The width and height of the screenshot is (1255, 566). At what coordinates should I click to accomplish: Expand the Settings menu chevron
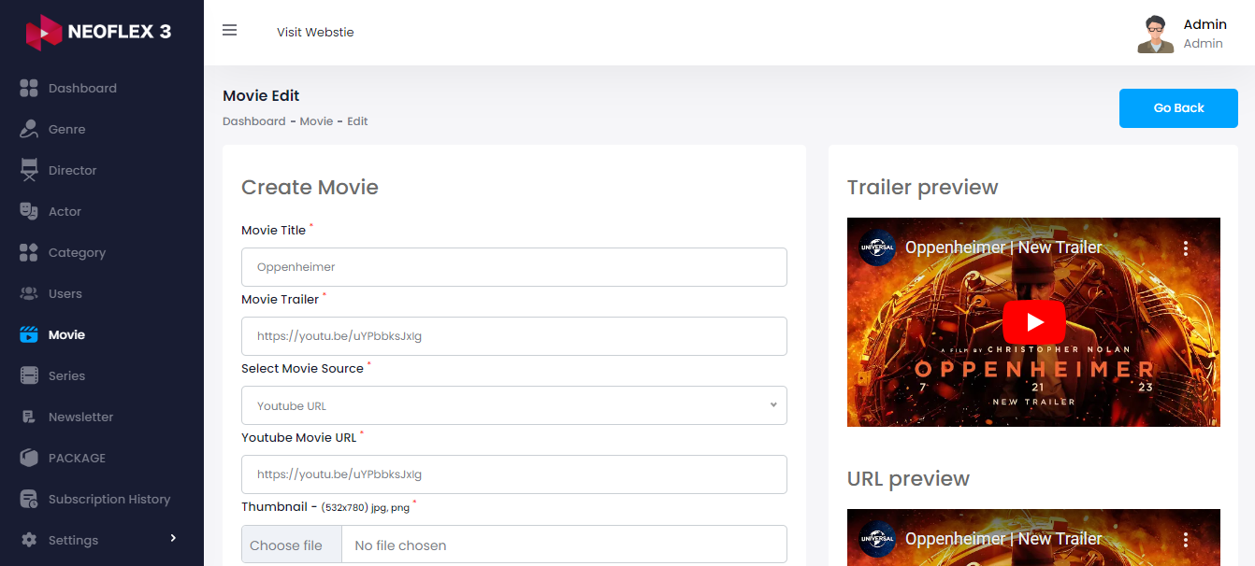point(173,539)
